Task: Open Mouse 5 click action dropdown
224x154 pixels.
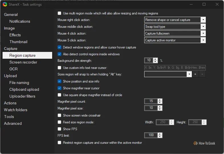Action: pos(175,40)
